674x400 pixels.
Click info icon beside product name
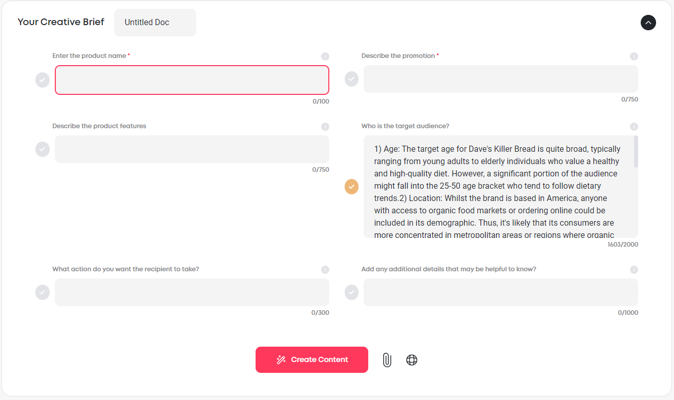coord(325,56)
